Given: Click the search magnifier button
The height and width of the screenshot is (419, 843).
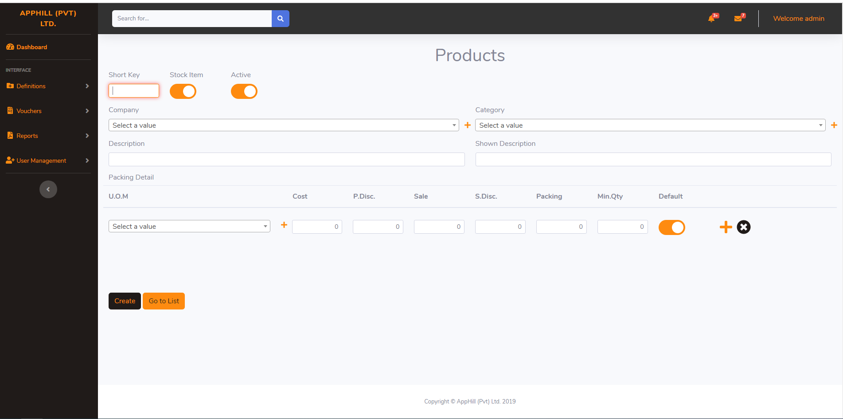Looking at the screenshot, I should pyautogui.click(x=280, y=19).
